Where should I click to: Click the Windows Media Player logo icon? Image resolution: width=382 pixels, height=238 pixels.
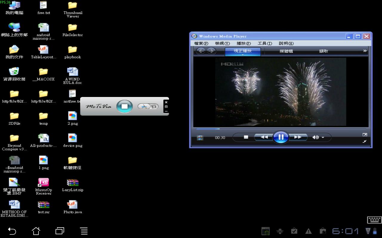click(194, 36)
